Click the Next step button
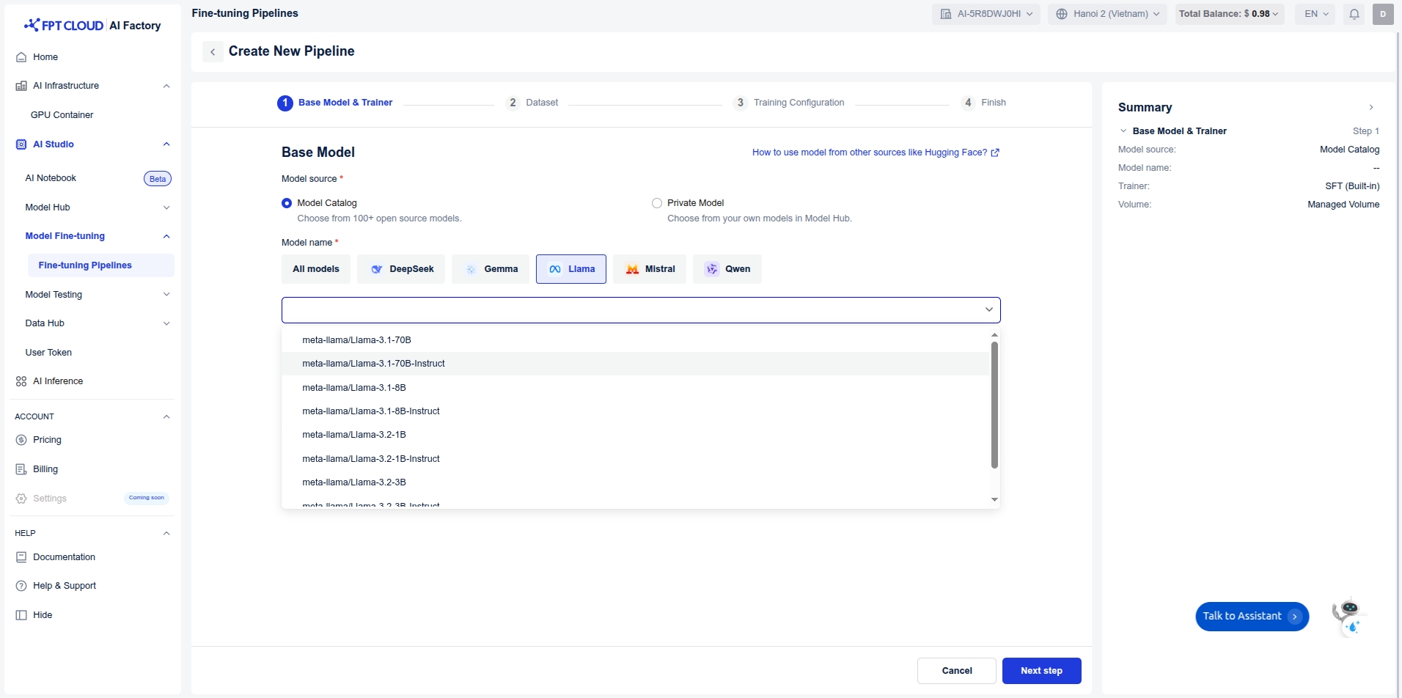The width and height of the screenshot is (1402, 698). coord(1041,671)
